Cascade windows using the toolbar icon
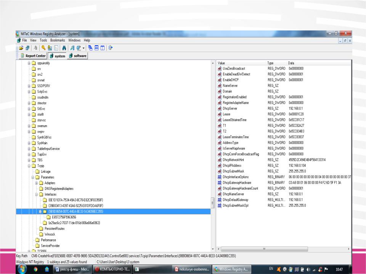This screenshot has width=366, height=274. [90, 48]
